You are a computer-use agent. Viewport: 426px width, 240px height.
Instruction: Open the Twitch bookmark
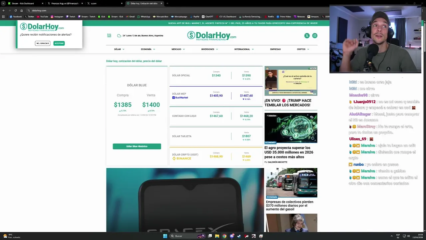pos(71,17)
